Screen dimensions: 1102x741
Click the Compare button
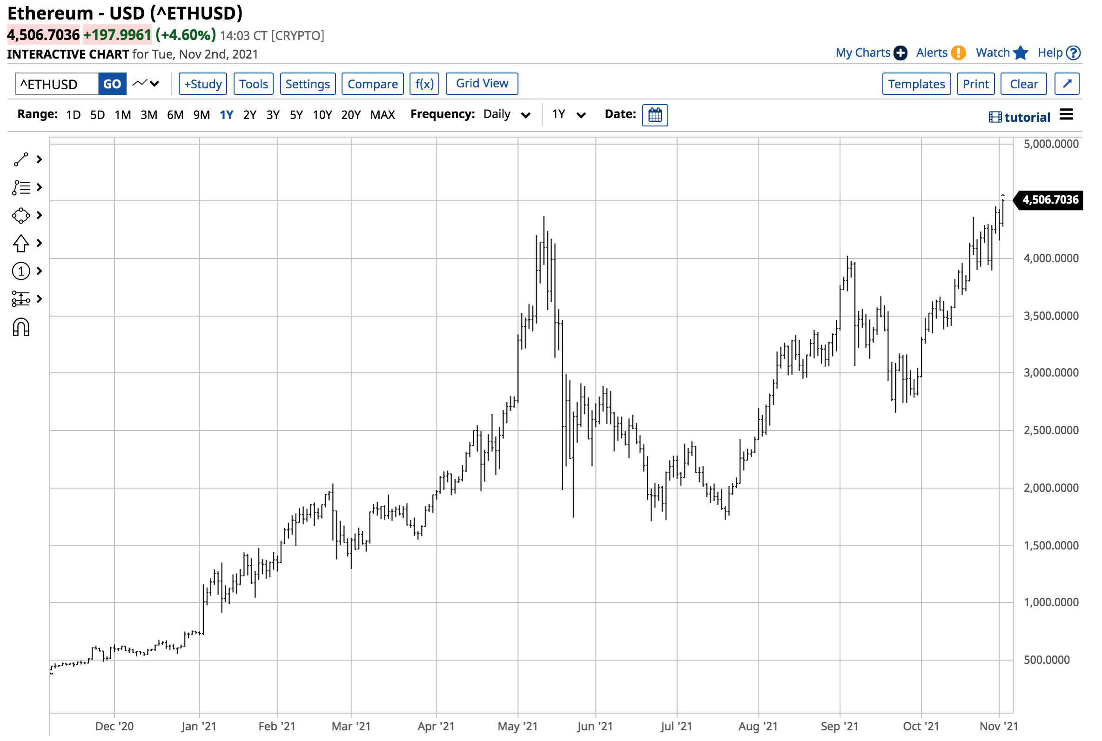[x=373, y=84]
